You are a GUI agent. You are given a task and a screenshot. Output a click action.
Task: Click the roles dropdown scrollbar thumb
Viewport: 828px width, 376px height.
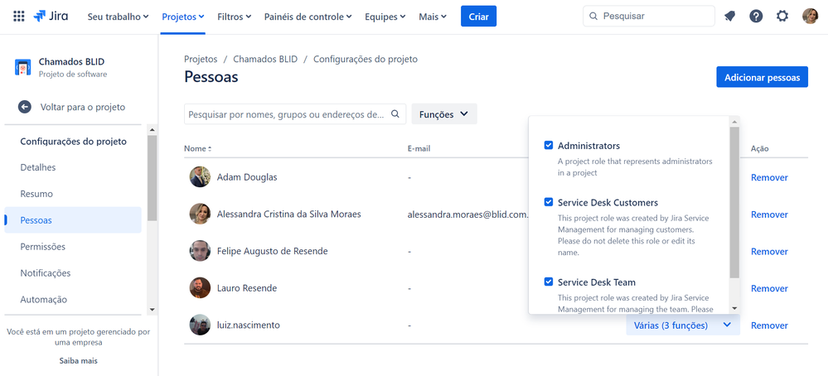pyautogui.click(x=734, y=202)
